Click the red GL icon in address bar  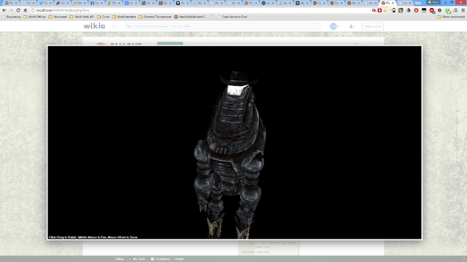(x=374, y=10)
